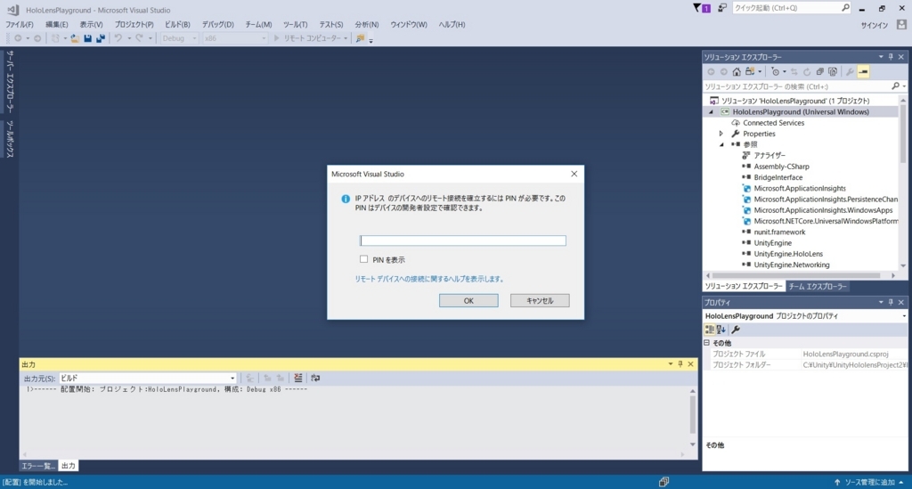Click the Save All icon in main toolbar
The width and height of the screenshot is (912, 489).
[x=101, y=38]
